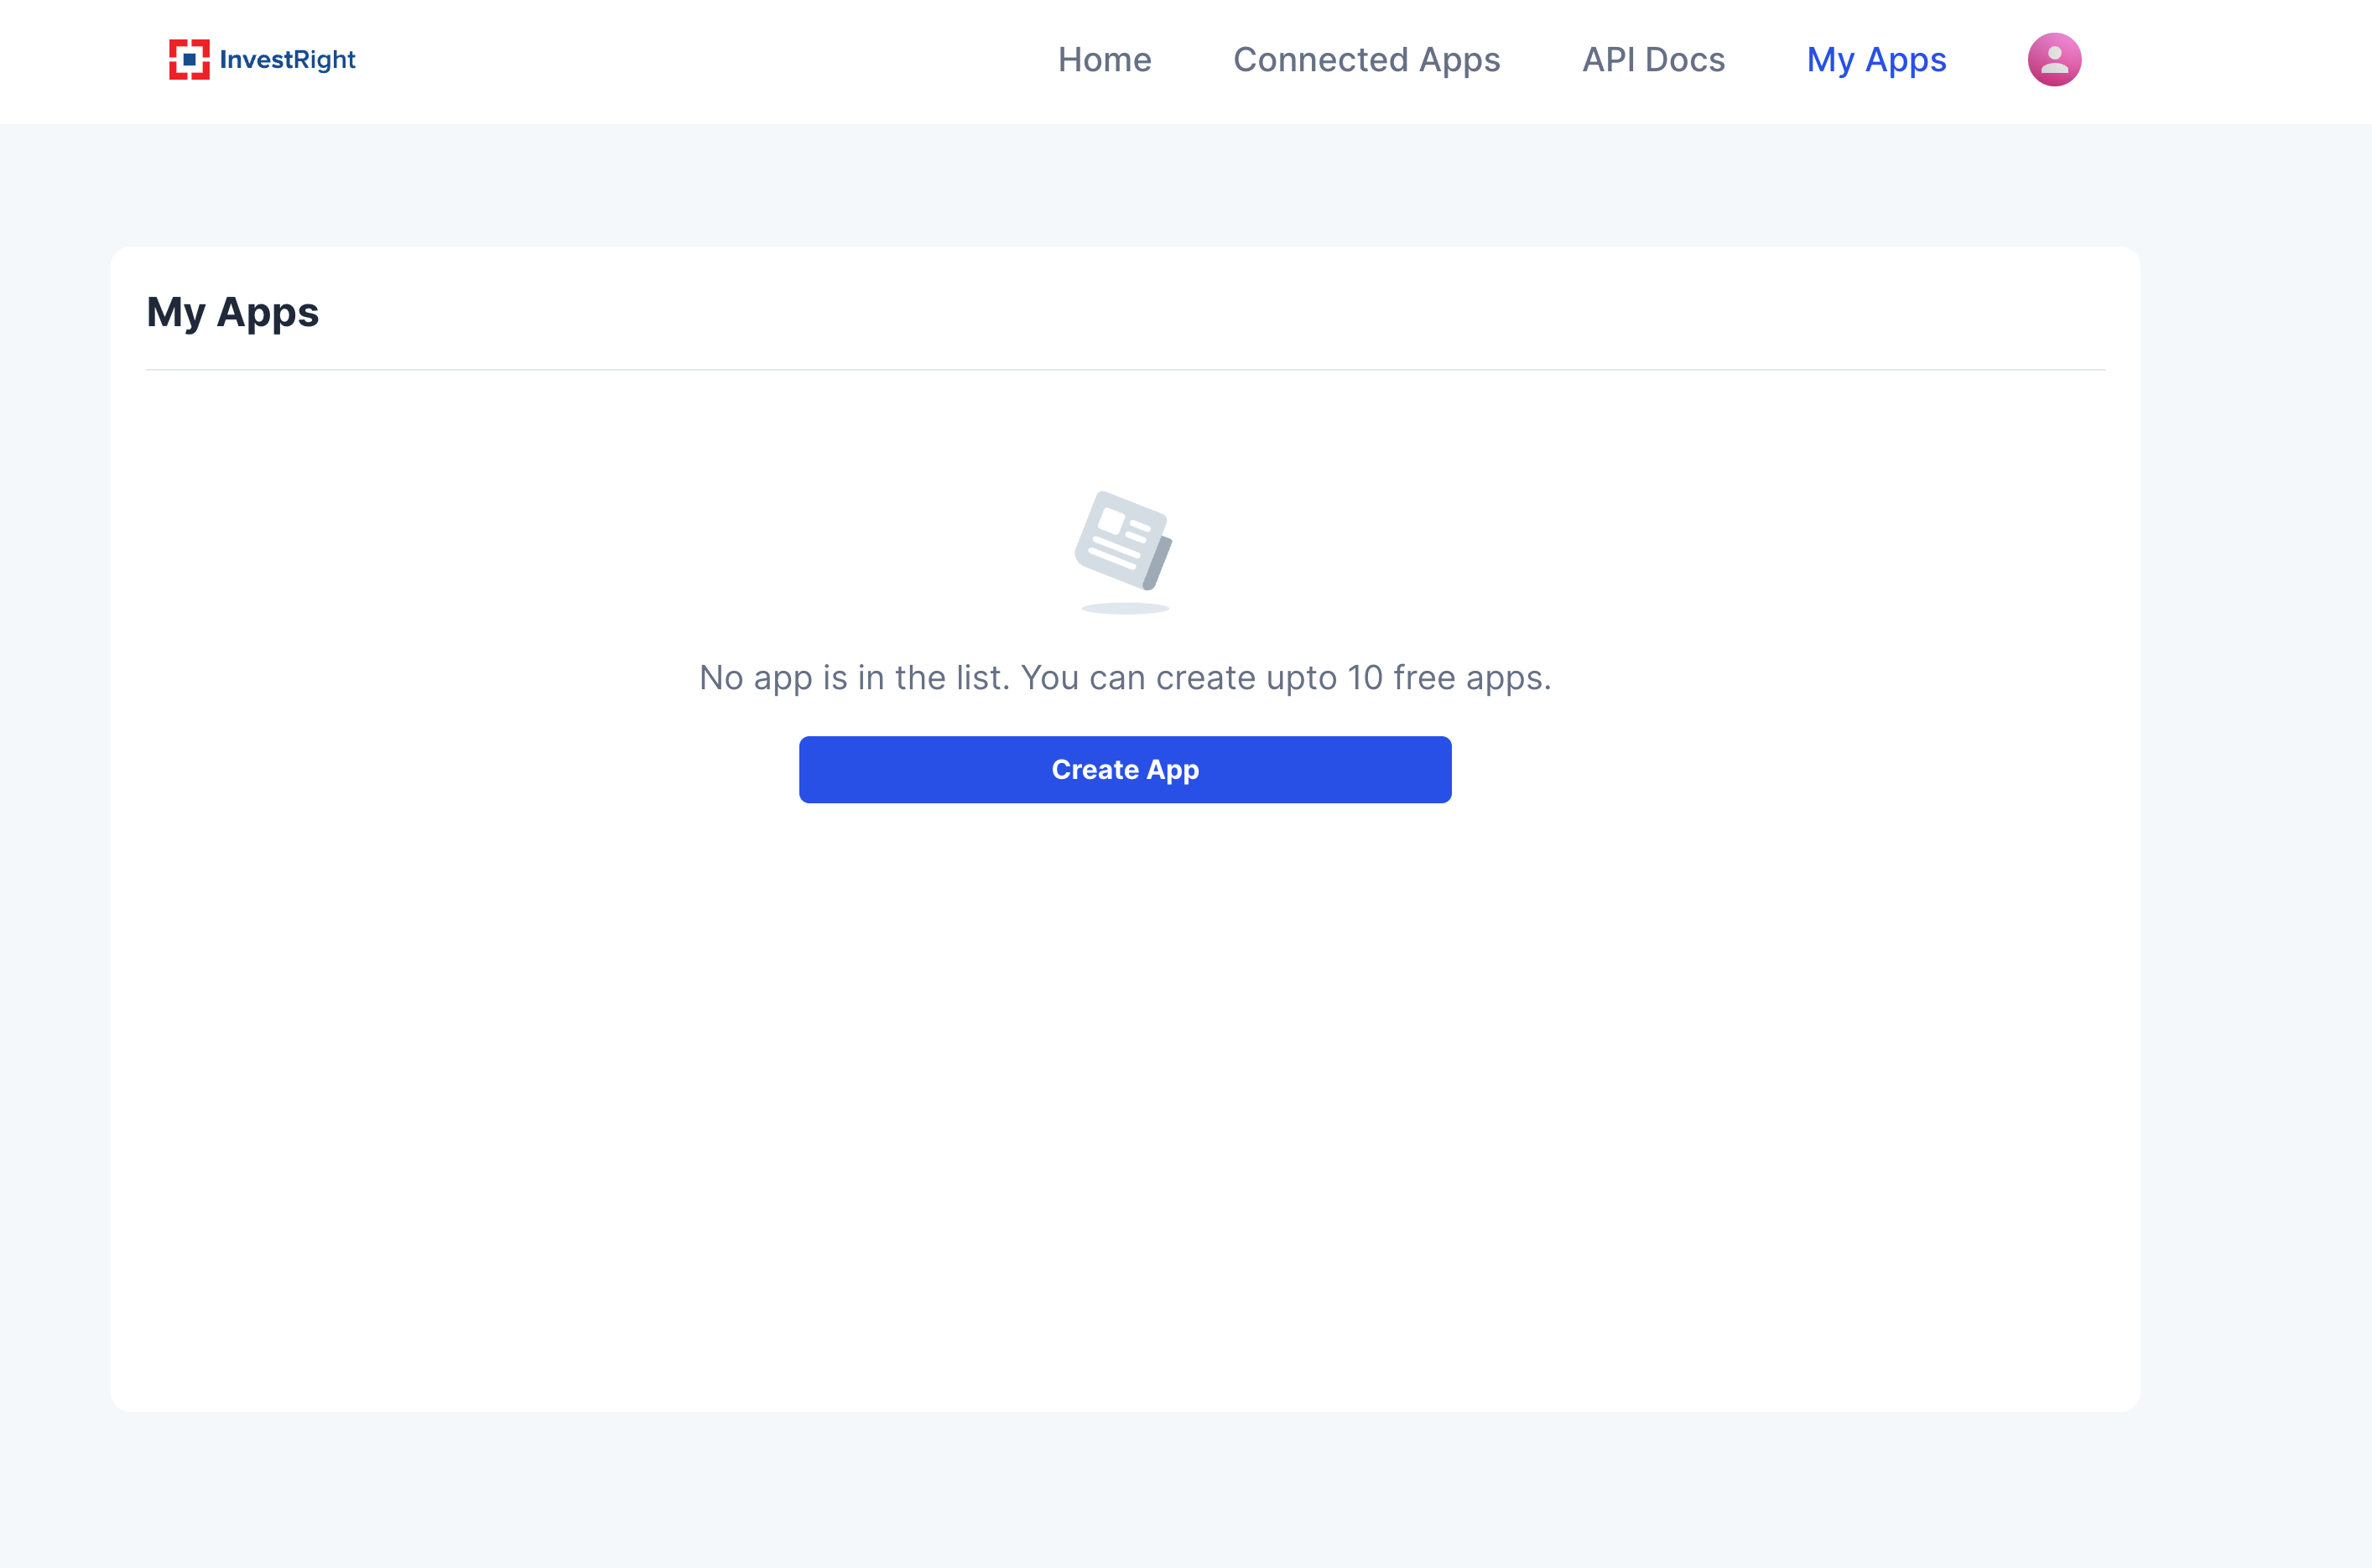Click the divider line under My Apps heading

click(1125, 370)
